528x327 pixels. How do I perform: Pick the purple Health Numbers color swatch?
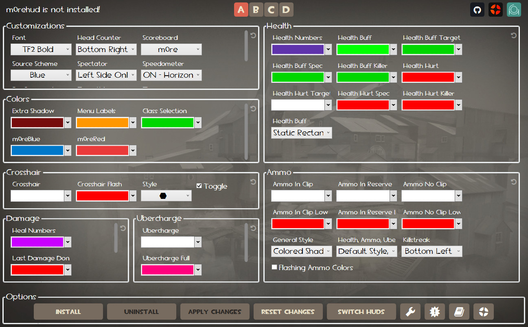pos(298,49)
